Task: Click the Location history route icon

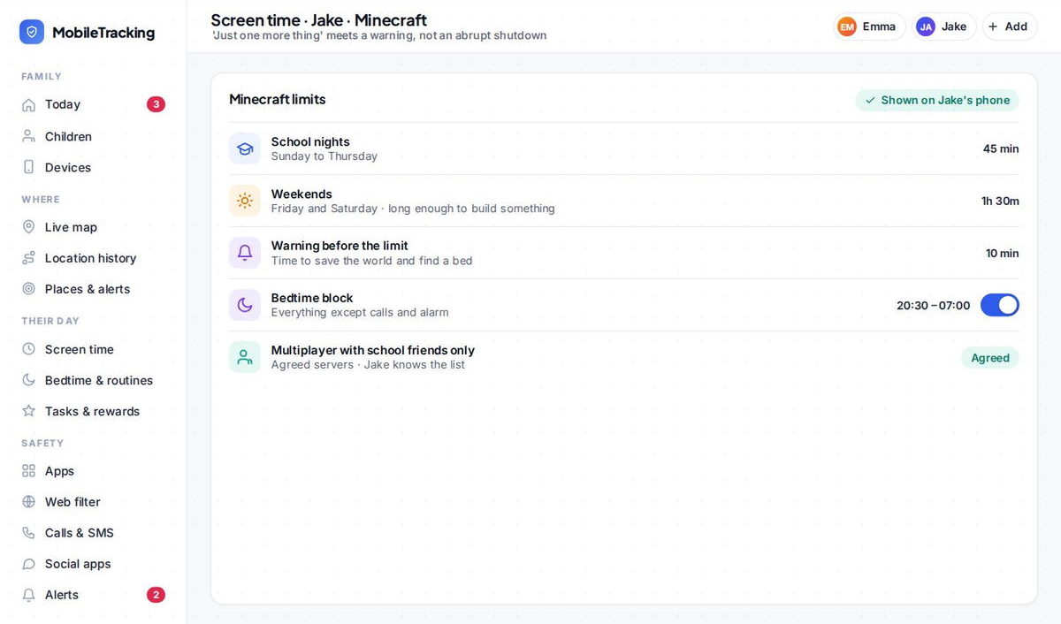Action: click(29, 258)
